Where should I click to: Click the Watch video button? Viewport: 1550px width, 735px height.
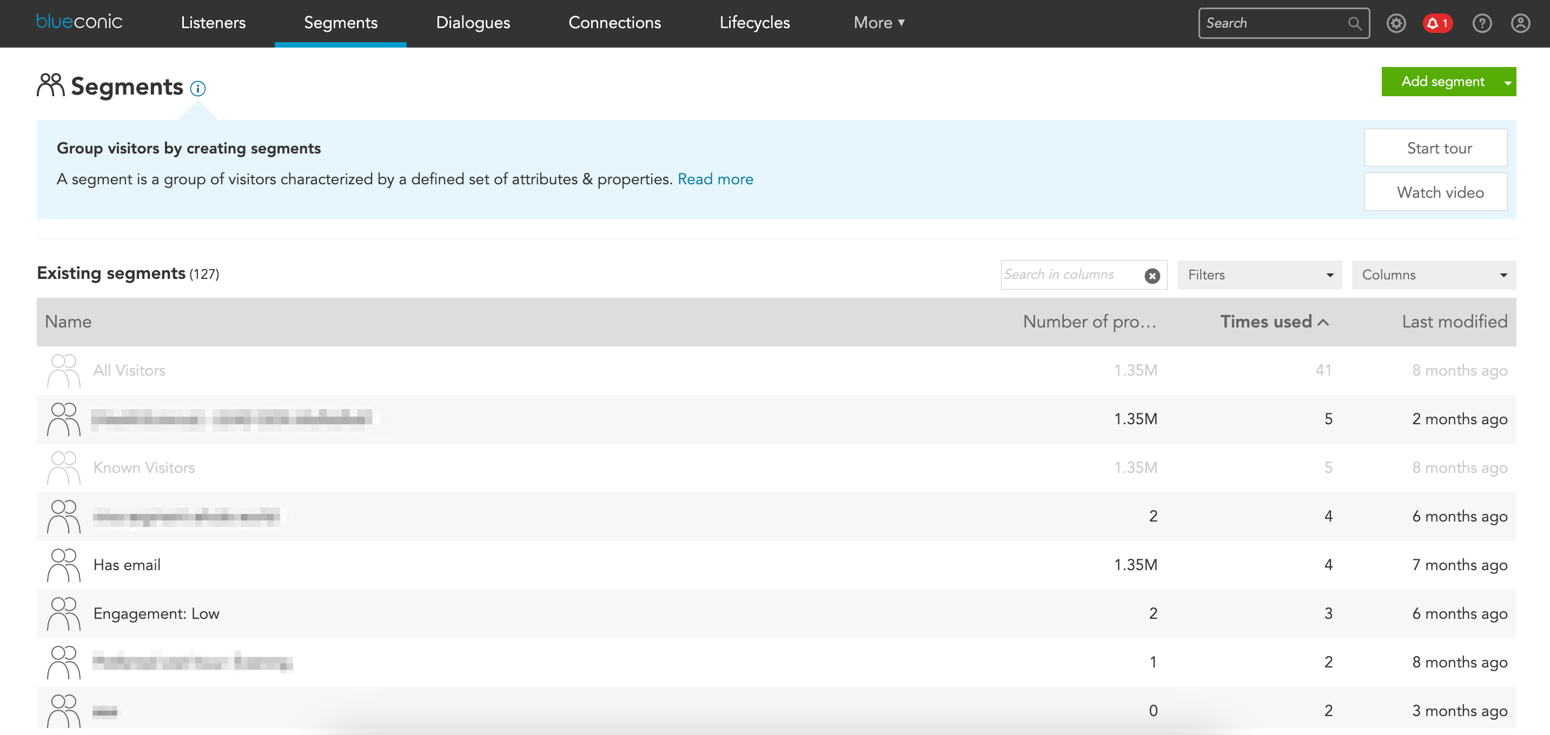click(x=1436, y=192)
